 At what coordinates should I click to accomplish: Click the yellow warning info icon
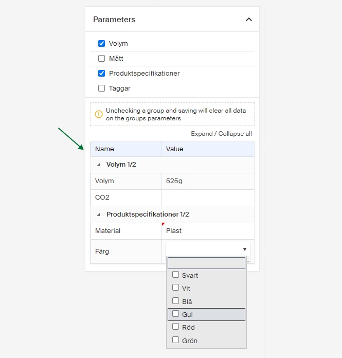coord(99,114)
